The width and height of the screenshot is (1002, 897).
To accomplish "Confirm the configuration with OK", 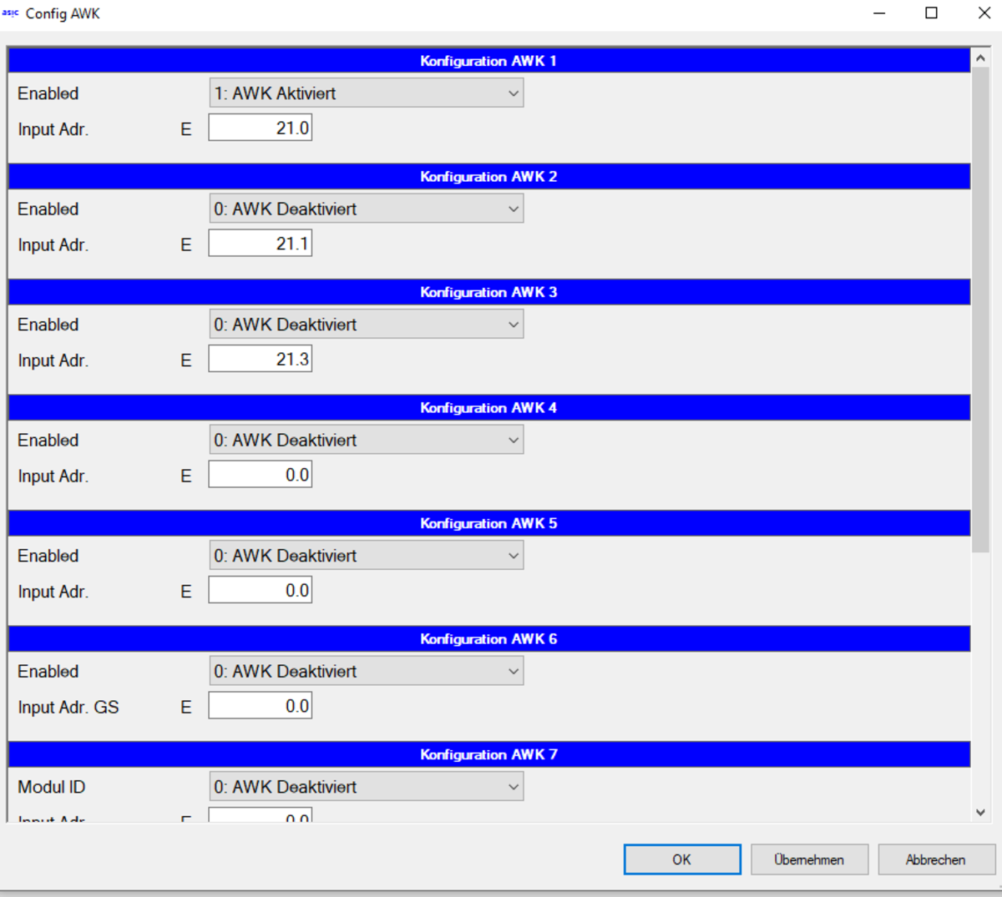I will (681, 859).
